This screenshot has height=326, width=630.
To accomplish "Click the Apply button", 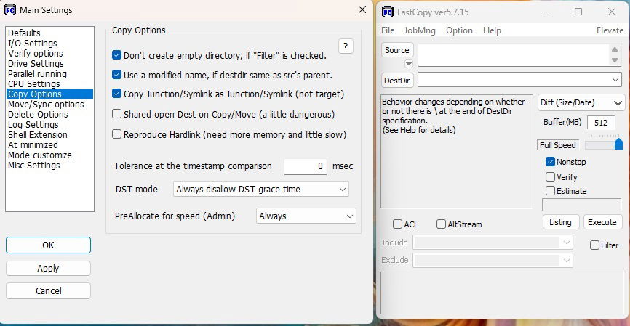I will 48,268.
